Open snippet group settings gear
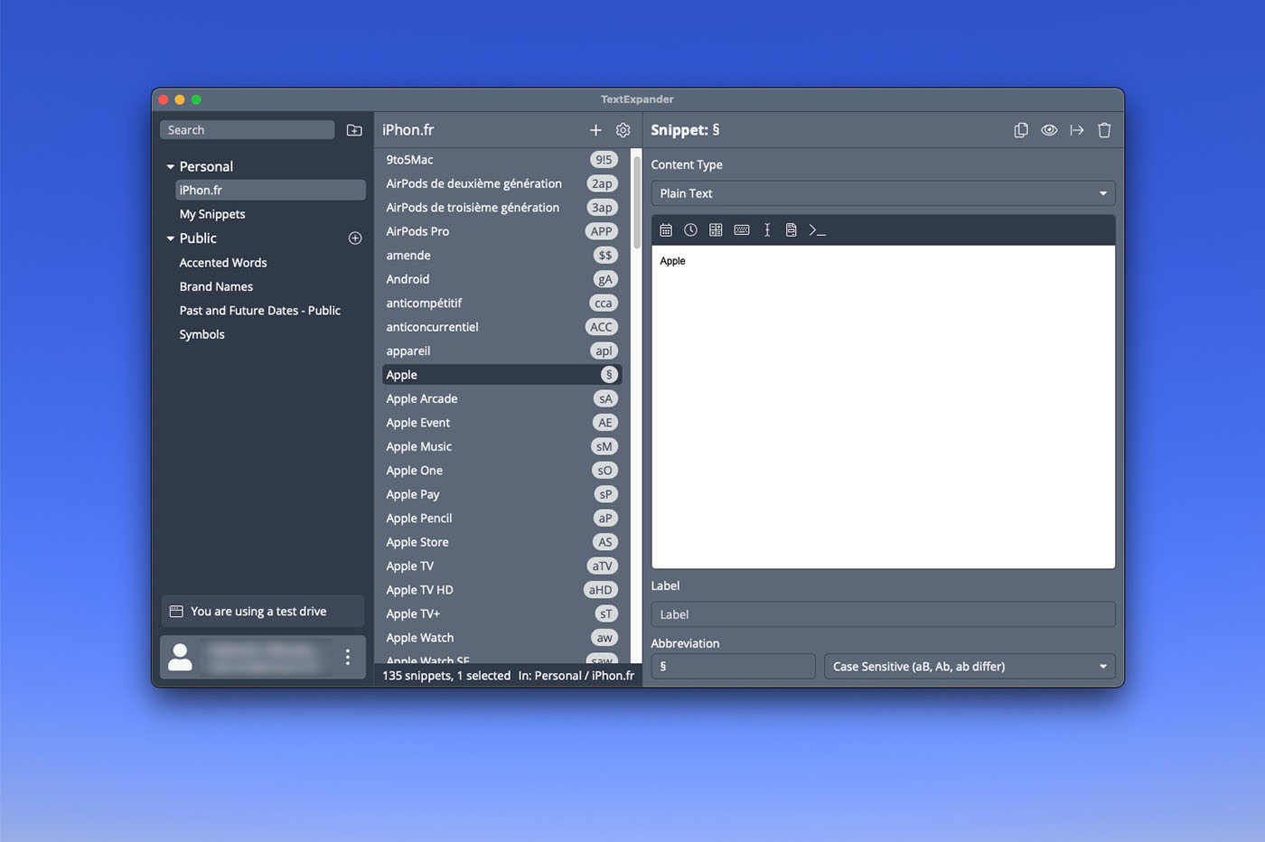This screenshot has width=1265, height=842. tap(623, 130)
